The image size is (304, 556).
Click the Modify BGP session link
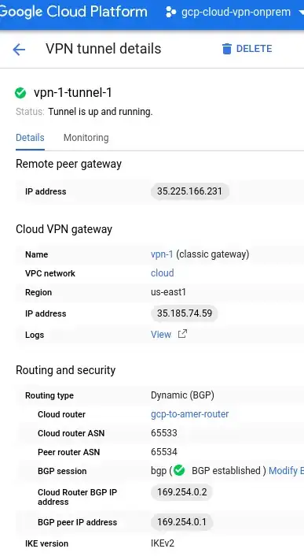click(286, 470)
